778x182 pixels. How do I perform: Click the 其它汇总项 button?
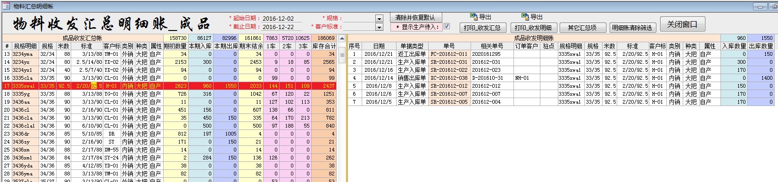click(x=582, y=28)
